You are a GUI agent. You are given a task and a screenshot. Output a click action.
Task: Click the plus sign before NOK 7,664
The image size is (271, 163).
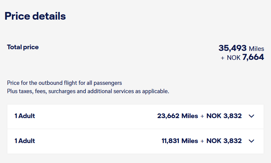coord(222,58)
